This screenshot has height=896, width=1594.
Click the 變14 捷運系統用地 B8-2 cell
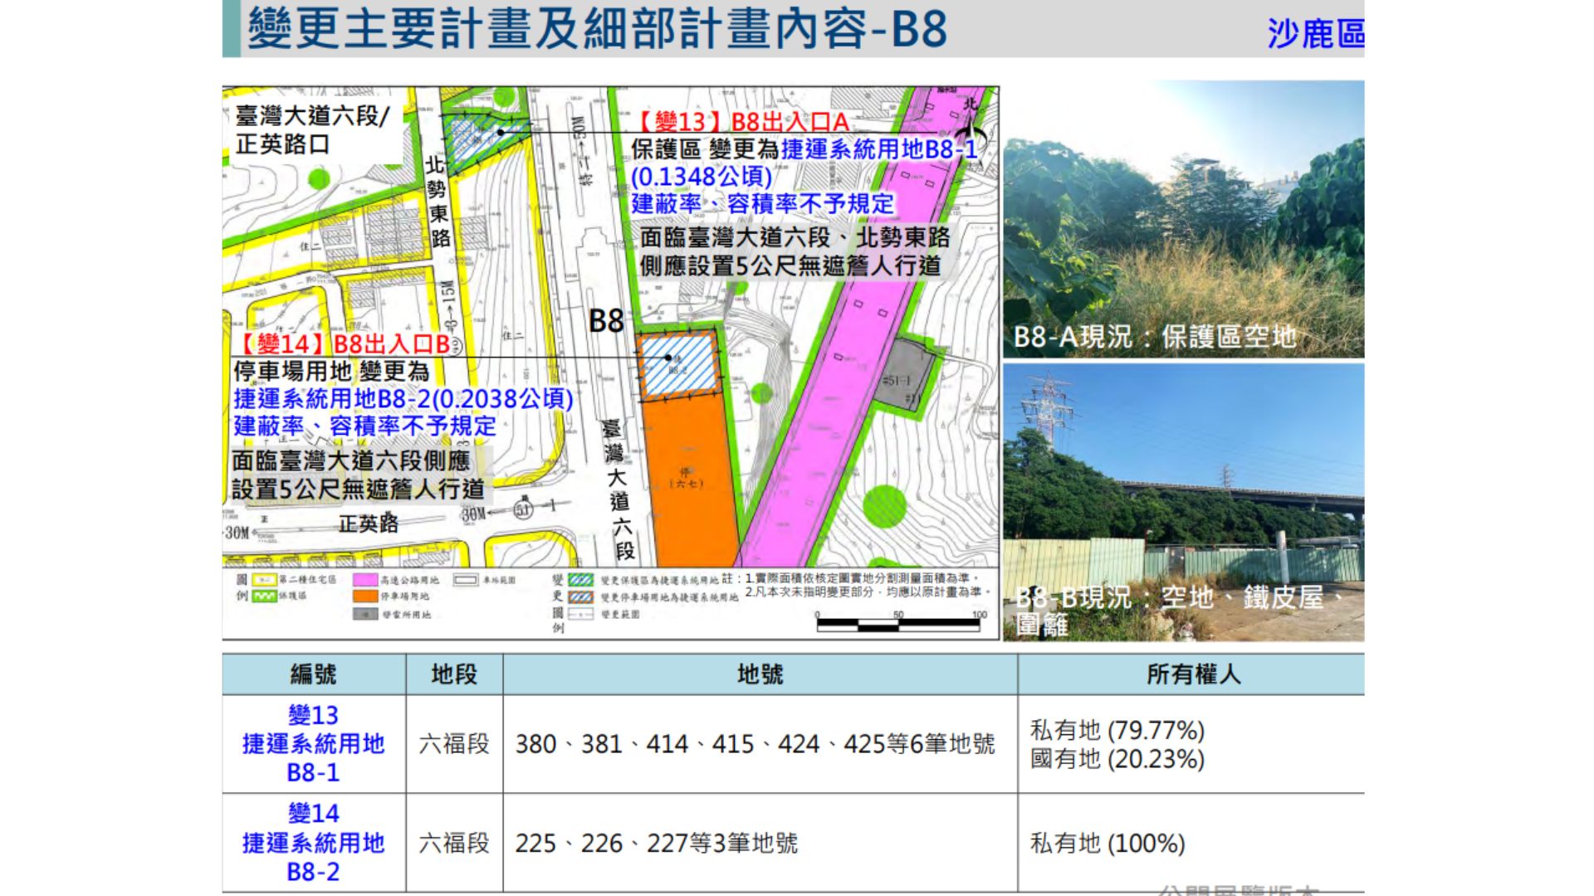(x=314, y=842)
